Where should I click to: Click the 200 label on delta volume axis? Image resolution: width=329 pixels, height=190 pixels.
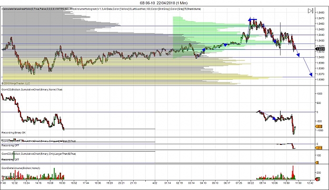[318, 173]
